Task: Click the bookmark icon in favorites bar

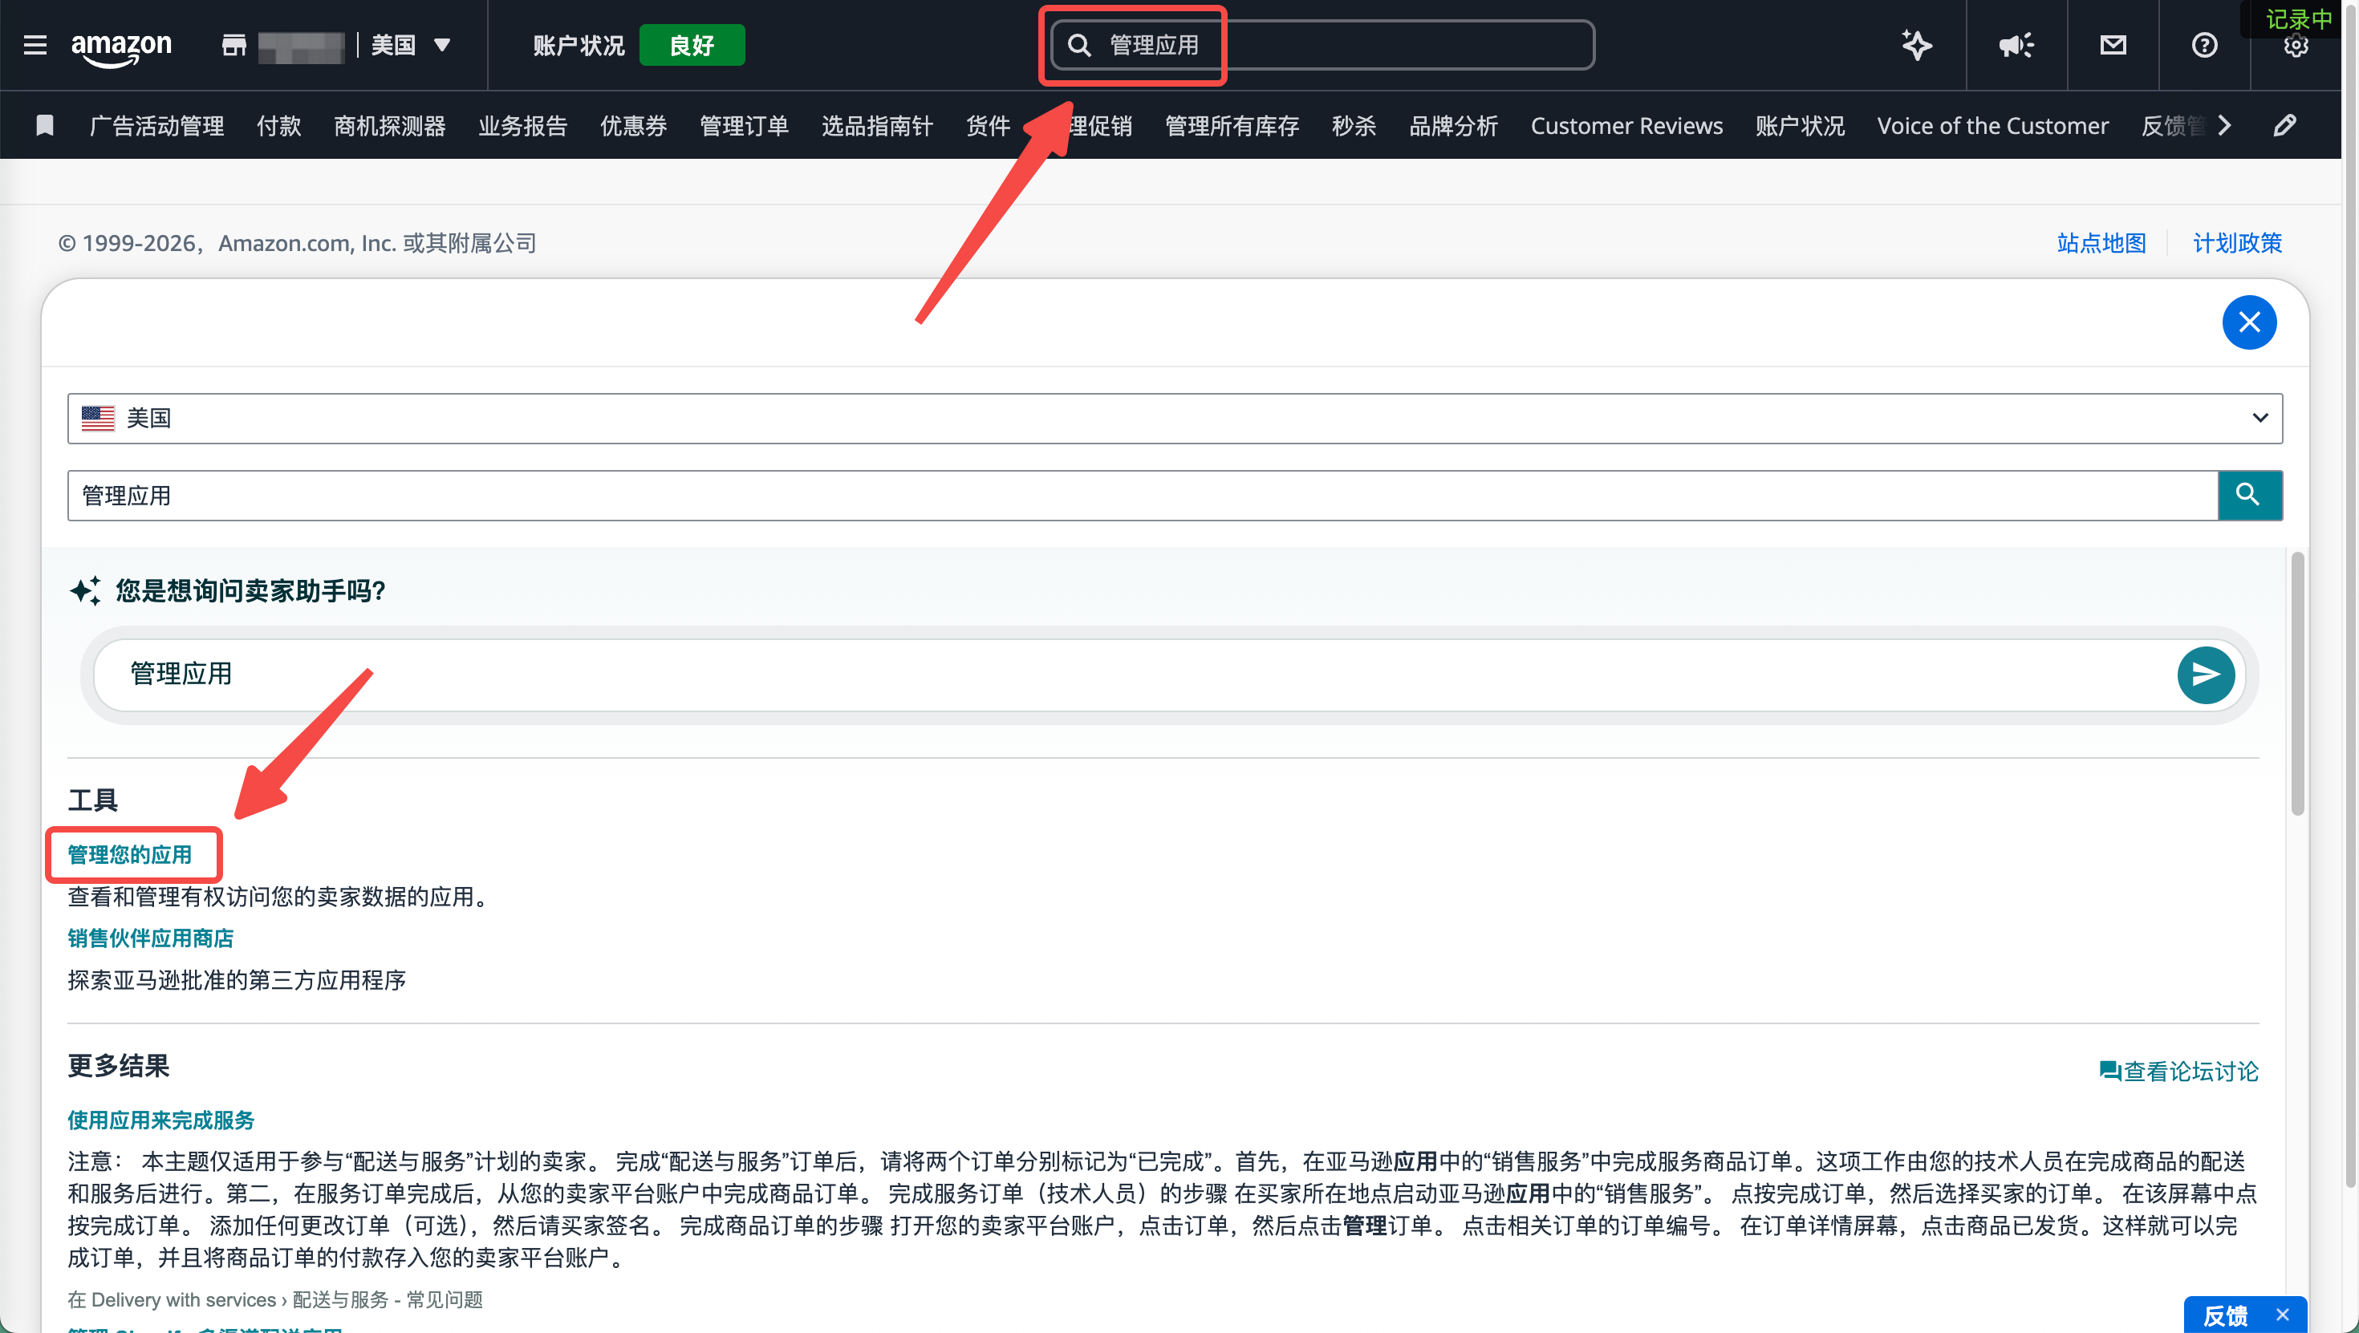Action: (44, 125)
